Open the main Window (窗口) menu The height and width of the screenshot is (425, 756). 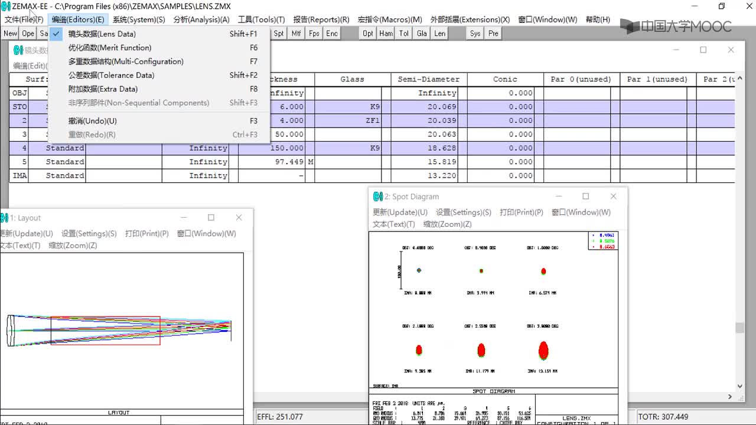coord(548,19)
